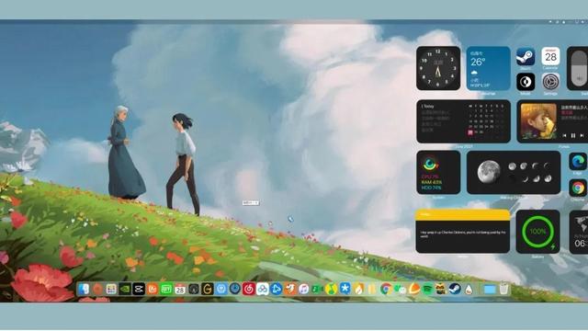Open the Edge shortcut in the widget panel

578,162
